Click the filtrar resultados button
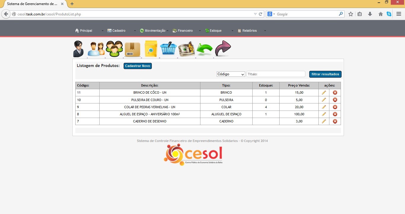The image size is (405, 214). pyautogui.click(x=325, y=74)
